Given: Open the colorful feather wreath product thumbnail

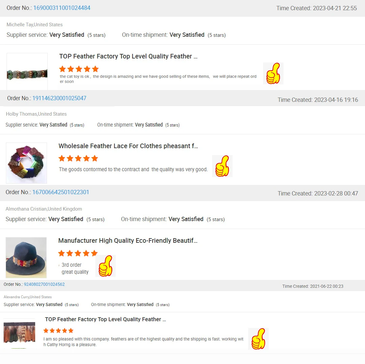Looking at the screenshot, I should point(26,163).
